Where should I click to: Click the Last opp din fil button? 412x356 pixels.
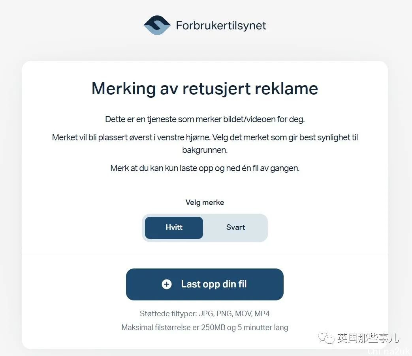[205, 284]
